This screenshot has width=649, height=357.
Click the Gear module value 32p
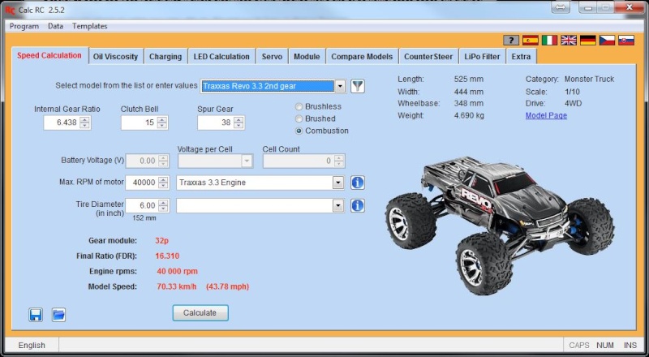click(161, 241)
